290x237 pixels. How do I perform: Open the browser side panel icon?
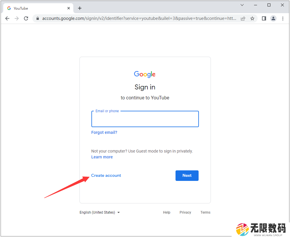point(264,18)
